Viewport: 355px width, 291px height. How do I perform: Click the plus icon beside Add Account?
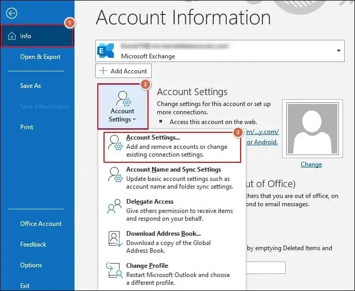pos(103,71)
